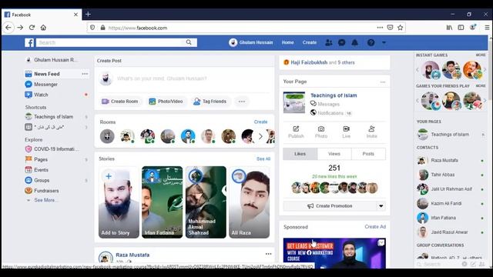This screenshot has width=493, height=277.
Task: Click the Facebook logo in the blue bar
Action: [x=29, y=42]
